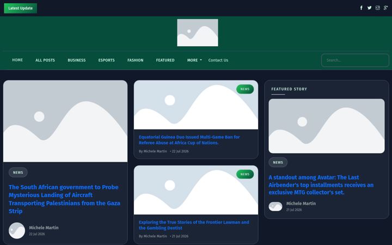Image resolution: width=392 pixels, height=245 pixels.
Task: Click the 22 Jul 2026 date under South African story
Action: pos(37,234)
